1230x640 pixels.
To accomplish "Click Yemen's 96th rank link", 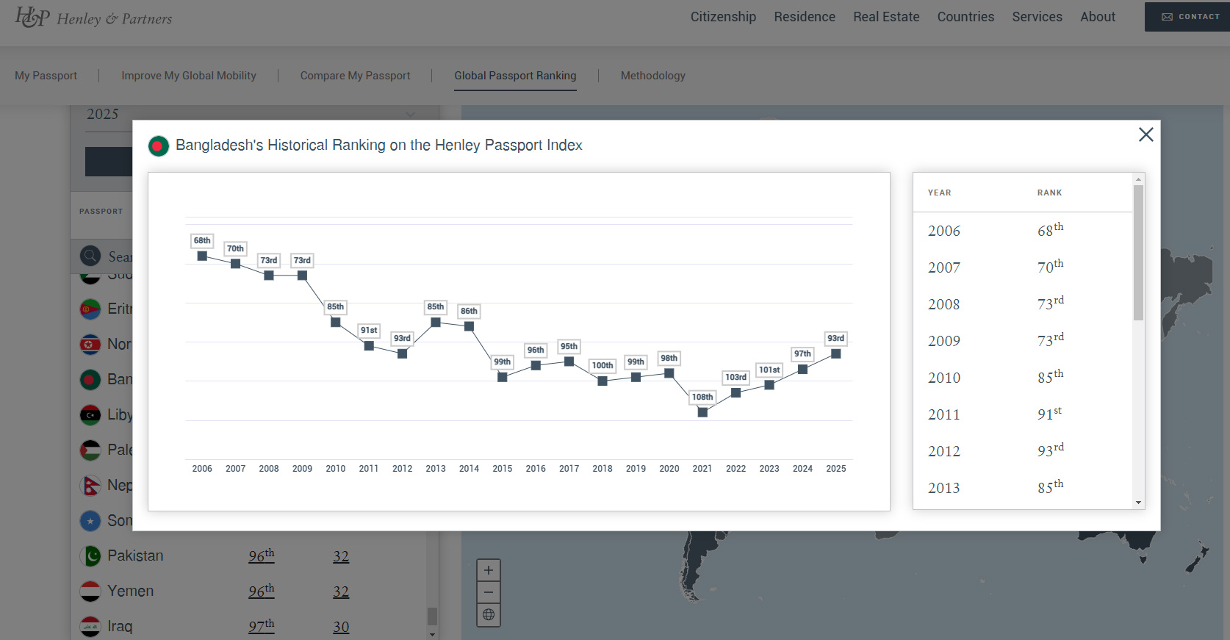I will [x=261, y=591].
